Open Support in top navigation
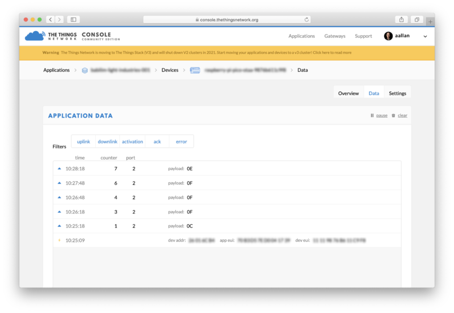The height and width of the screenshot is (313, 454). pyautogui.click(x=363, y=36)
